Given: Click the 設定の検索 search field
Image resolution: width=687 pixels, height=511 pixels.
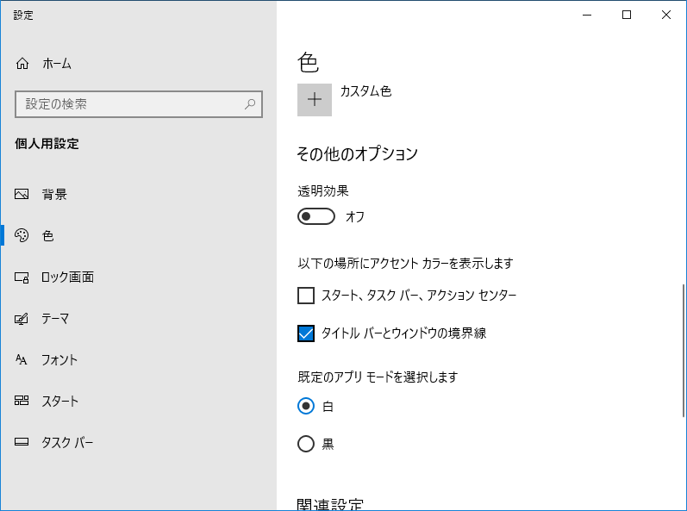Looking at the screenshot, I should pyautogui.click(x=139, y=104).
